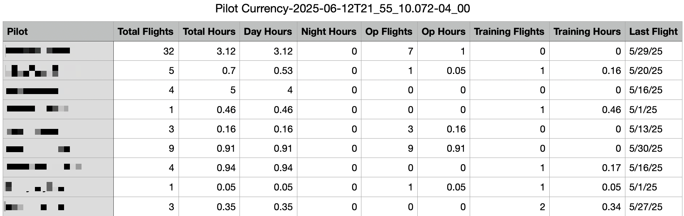Screen dimensions: 684x216
Task: Select the Last Flight column header
Action: pos(654,31)
